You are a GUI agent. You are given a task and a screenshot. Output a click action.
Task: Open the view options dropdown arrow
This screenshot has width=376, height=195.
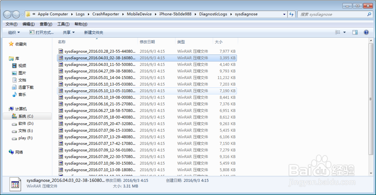pyautogui.click(x=344, y=32)
